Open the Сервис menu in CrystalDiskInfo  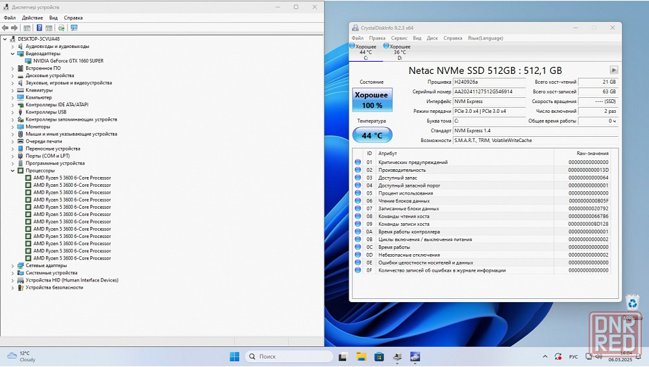coord(399,38)
